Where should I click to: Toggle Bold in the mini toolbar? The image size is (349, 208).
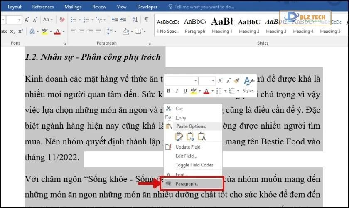coord(169,91)
